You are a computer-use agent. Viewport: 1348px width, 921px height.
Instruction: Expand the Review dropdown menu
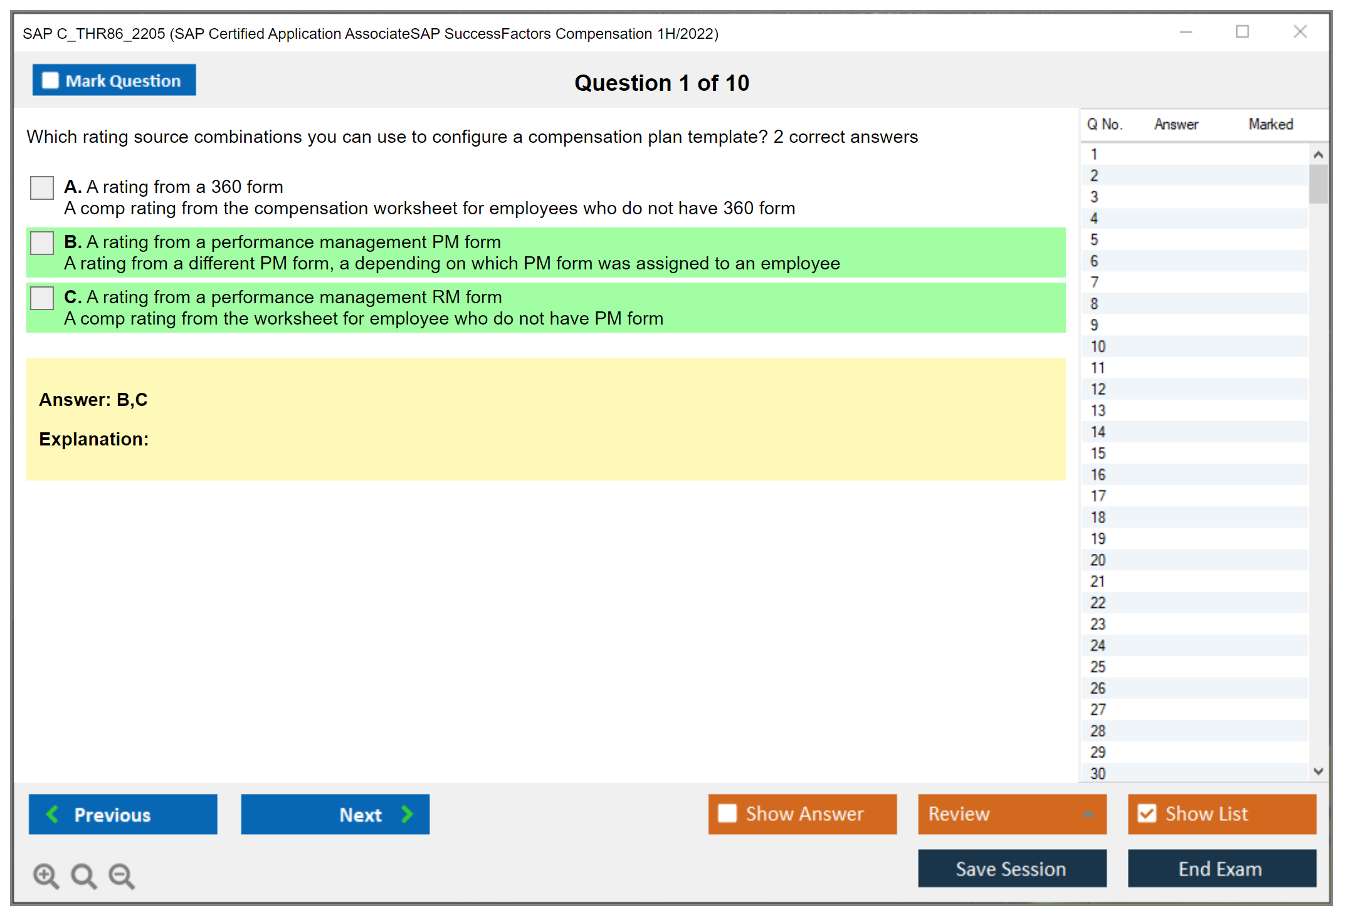(x=1088, y=814)
